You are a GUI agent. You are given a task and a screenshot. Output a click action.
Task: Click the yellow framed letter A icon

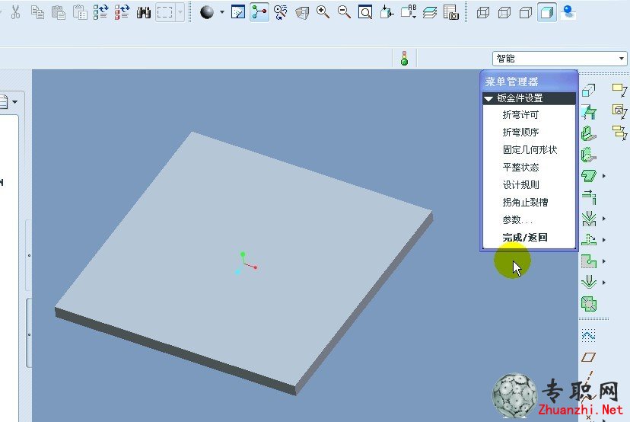tap(619, 111)
